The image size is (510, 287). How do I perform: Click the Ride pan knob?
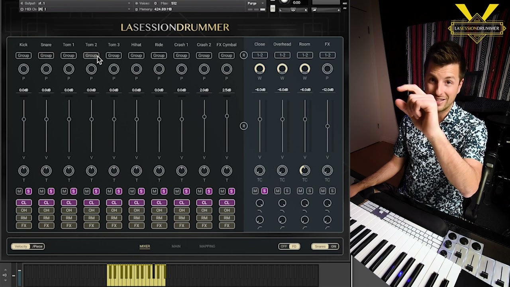point(159,69)
